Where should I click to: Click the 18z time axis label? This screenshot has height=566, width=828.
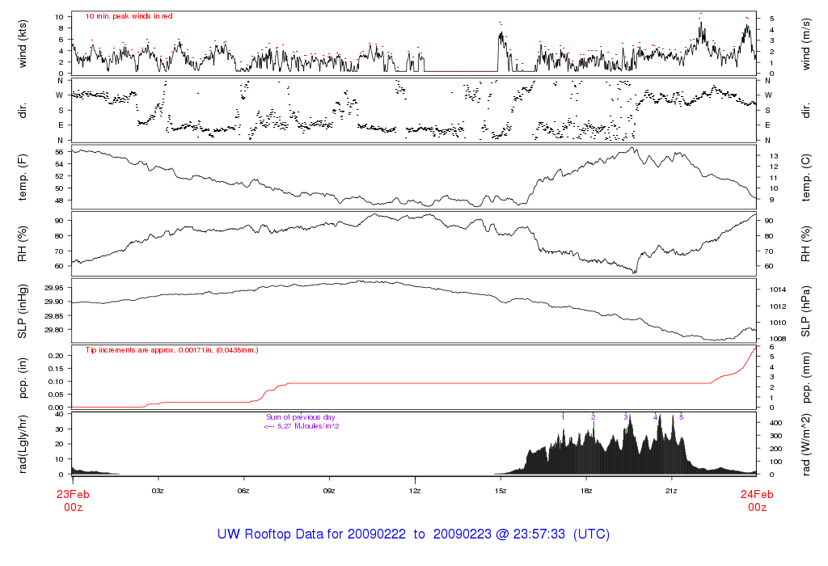click(586, 490)
